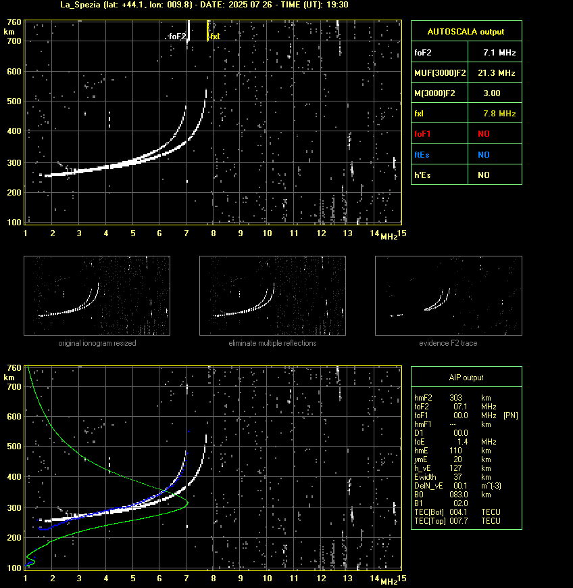Select the TEC[Bot] 004.1 TECU row
This screenshot has height=588, width=573.
(457, 512)
